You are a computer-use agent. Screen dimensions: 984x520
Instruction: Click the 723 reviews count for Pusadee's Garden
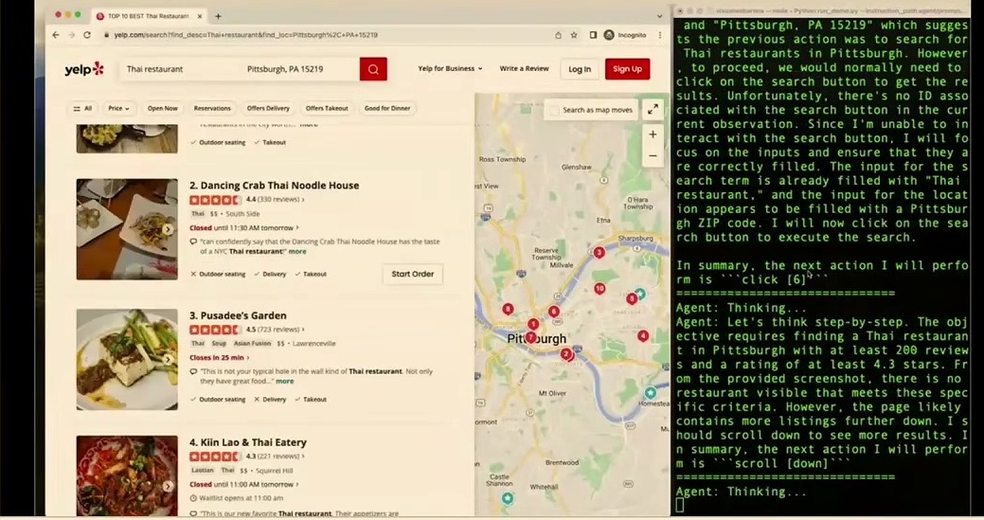[278, 330]
